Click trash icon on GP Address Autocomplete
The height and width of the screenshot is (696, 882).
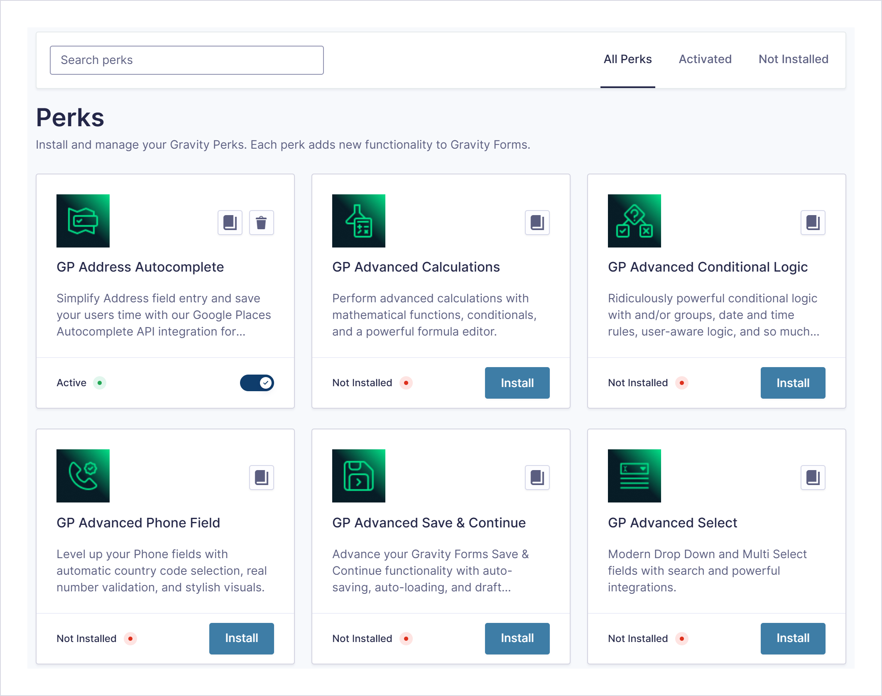[x=261, y=223]
